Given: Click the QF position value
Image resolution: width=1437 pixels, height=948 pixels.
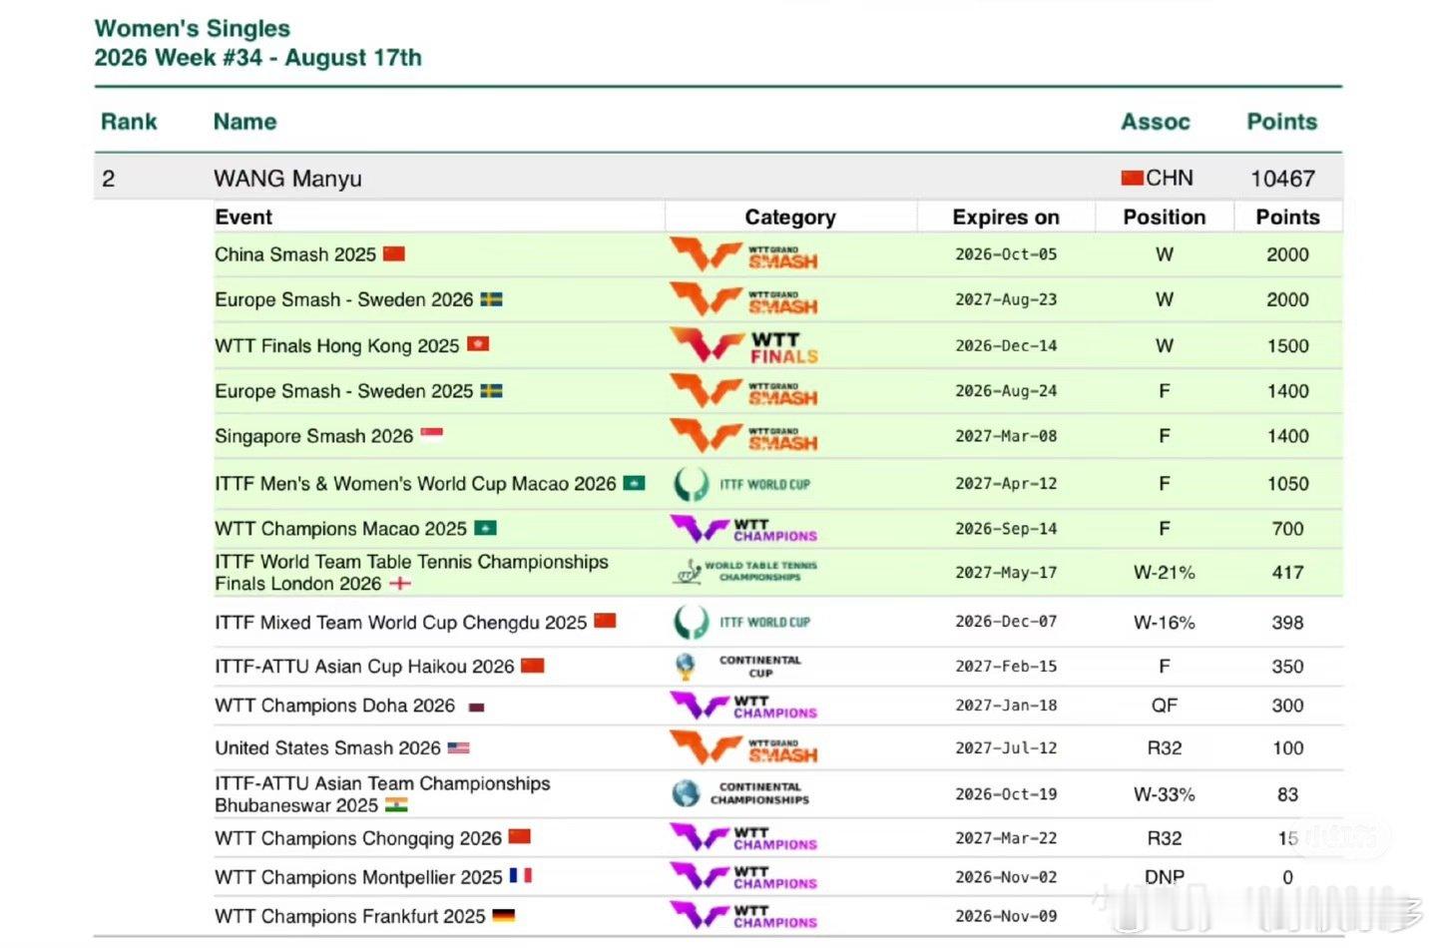Looking at the screenshot, I should [x=1165, y=706].
